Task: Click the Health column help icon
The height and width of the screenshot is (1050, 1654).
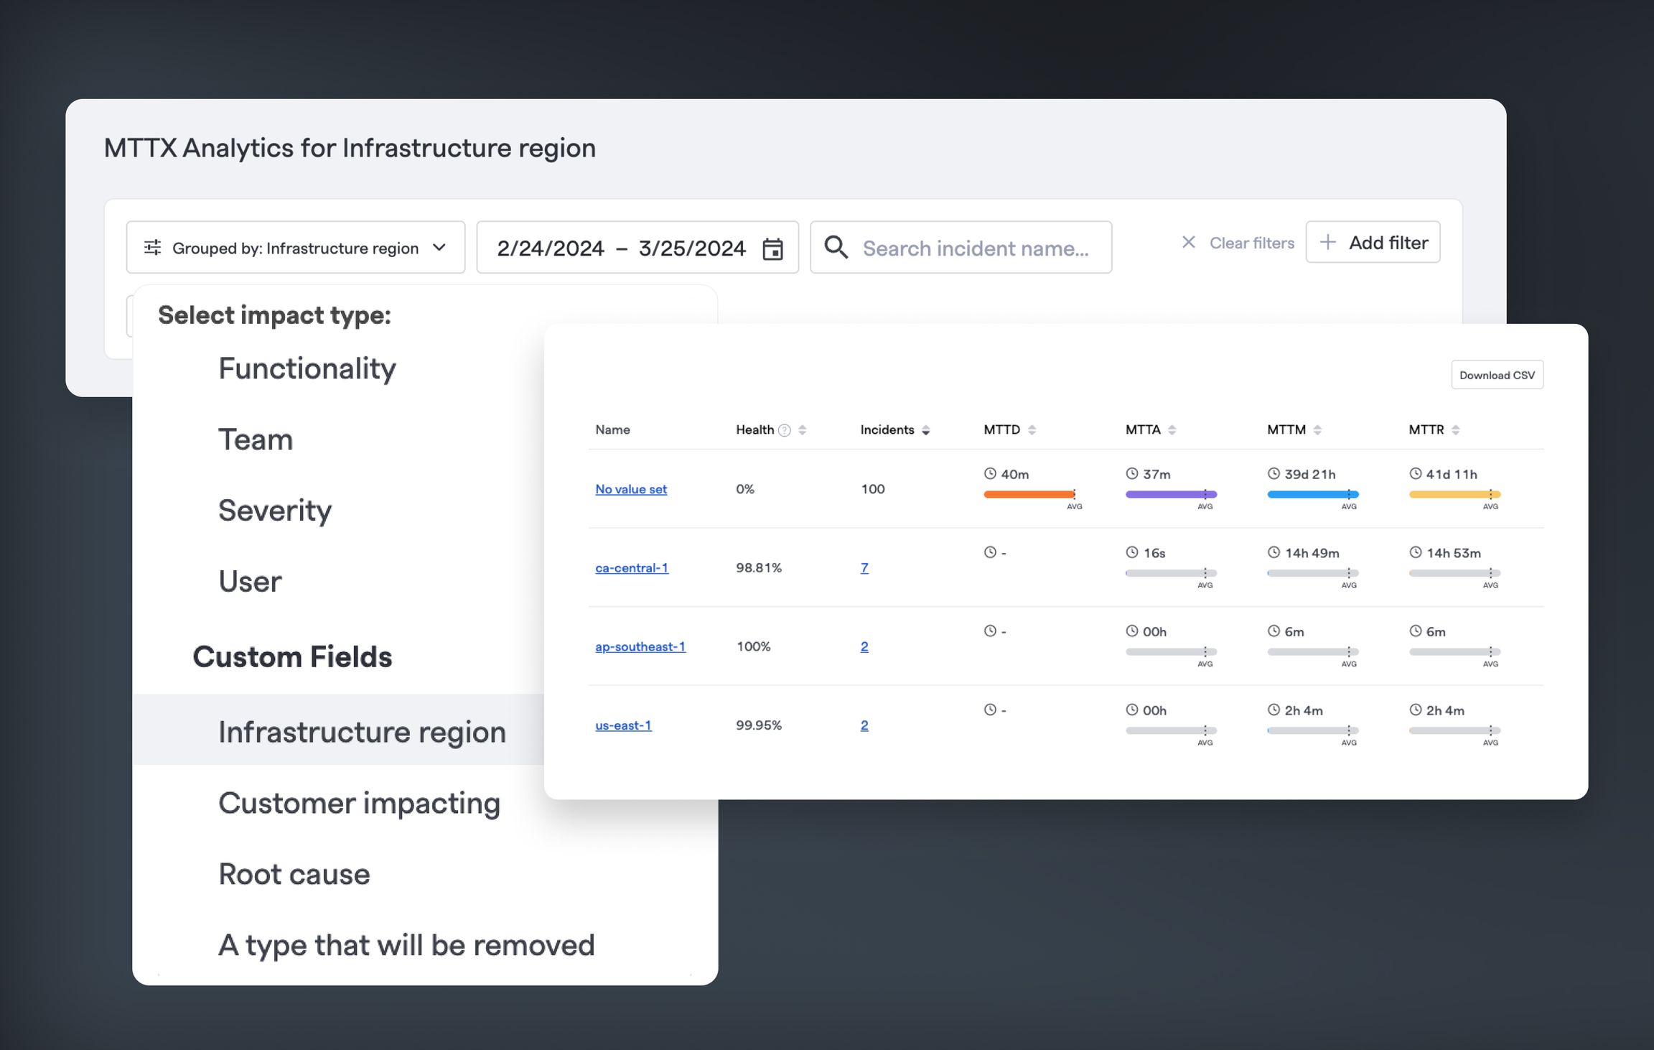Action: [x=784, y=430]
